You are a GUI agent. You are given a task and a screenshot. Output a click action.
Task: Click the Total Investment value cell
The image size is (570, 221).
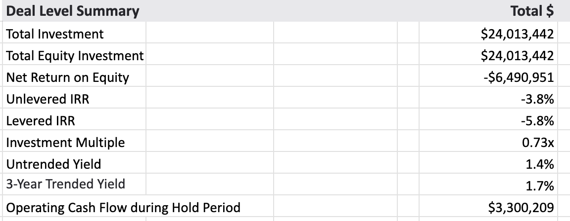[x=517, y=34]
